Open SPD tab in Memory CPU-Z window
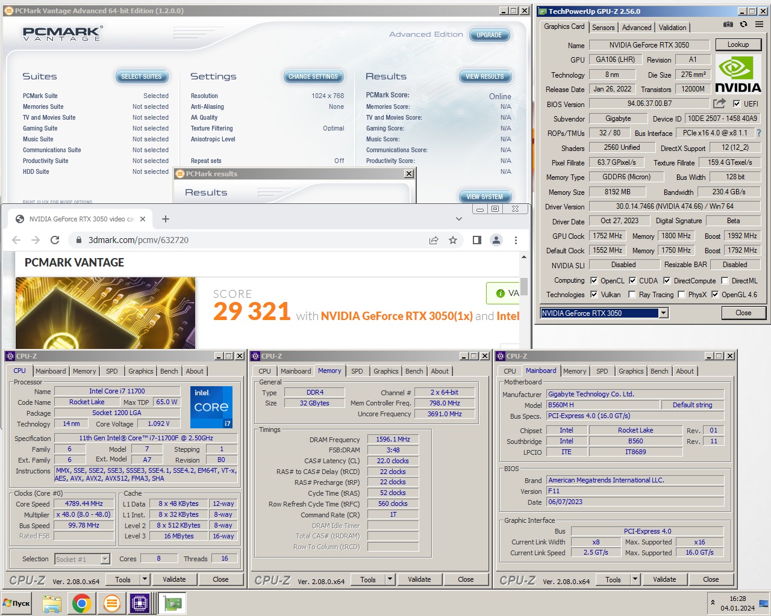Image resolution: width=771 pixels, height=616 pixels. [357, 371]
